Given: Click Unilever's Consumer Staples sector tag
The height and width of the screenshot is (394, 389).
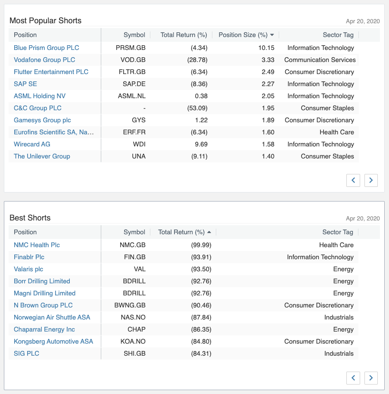Looking at the screenshot, I should pyautogui.click(x=327, y=156).
